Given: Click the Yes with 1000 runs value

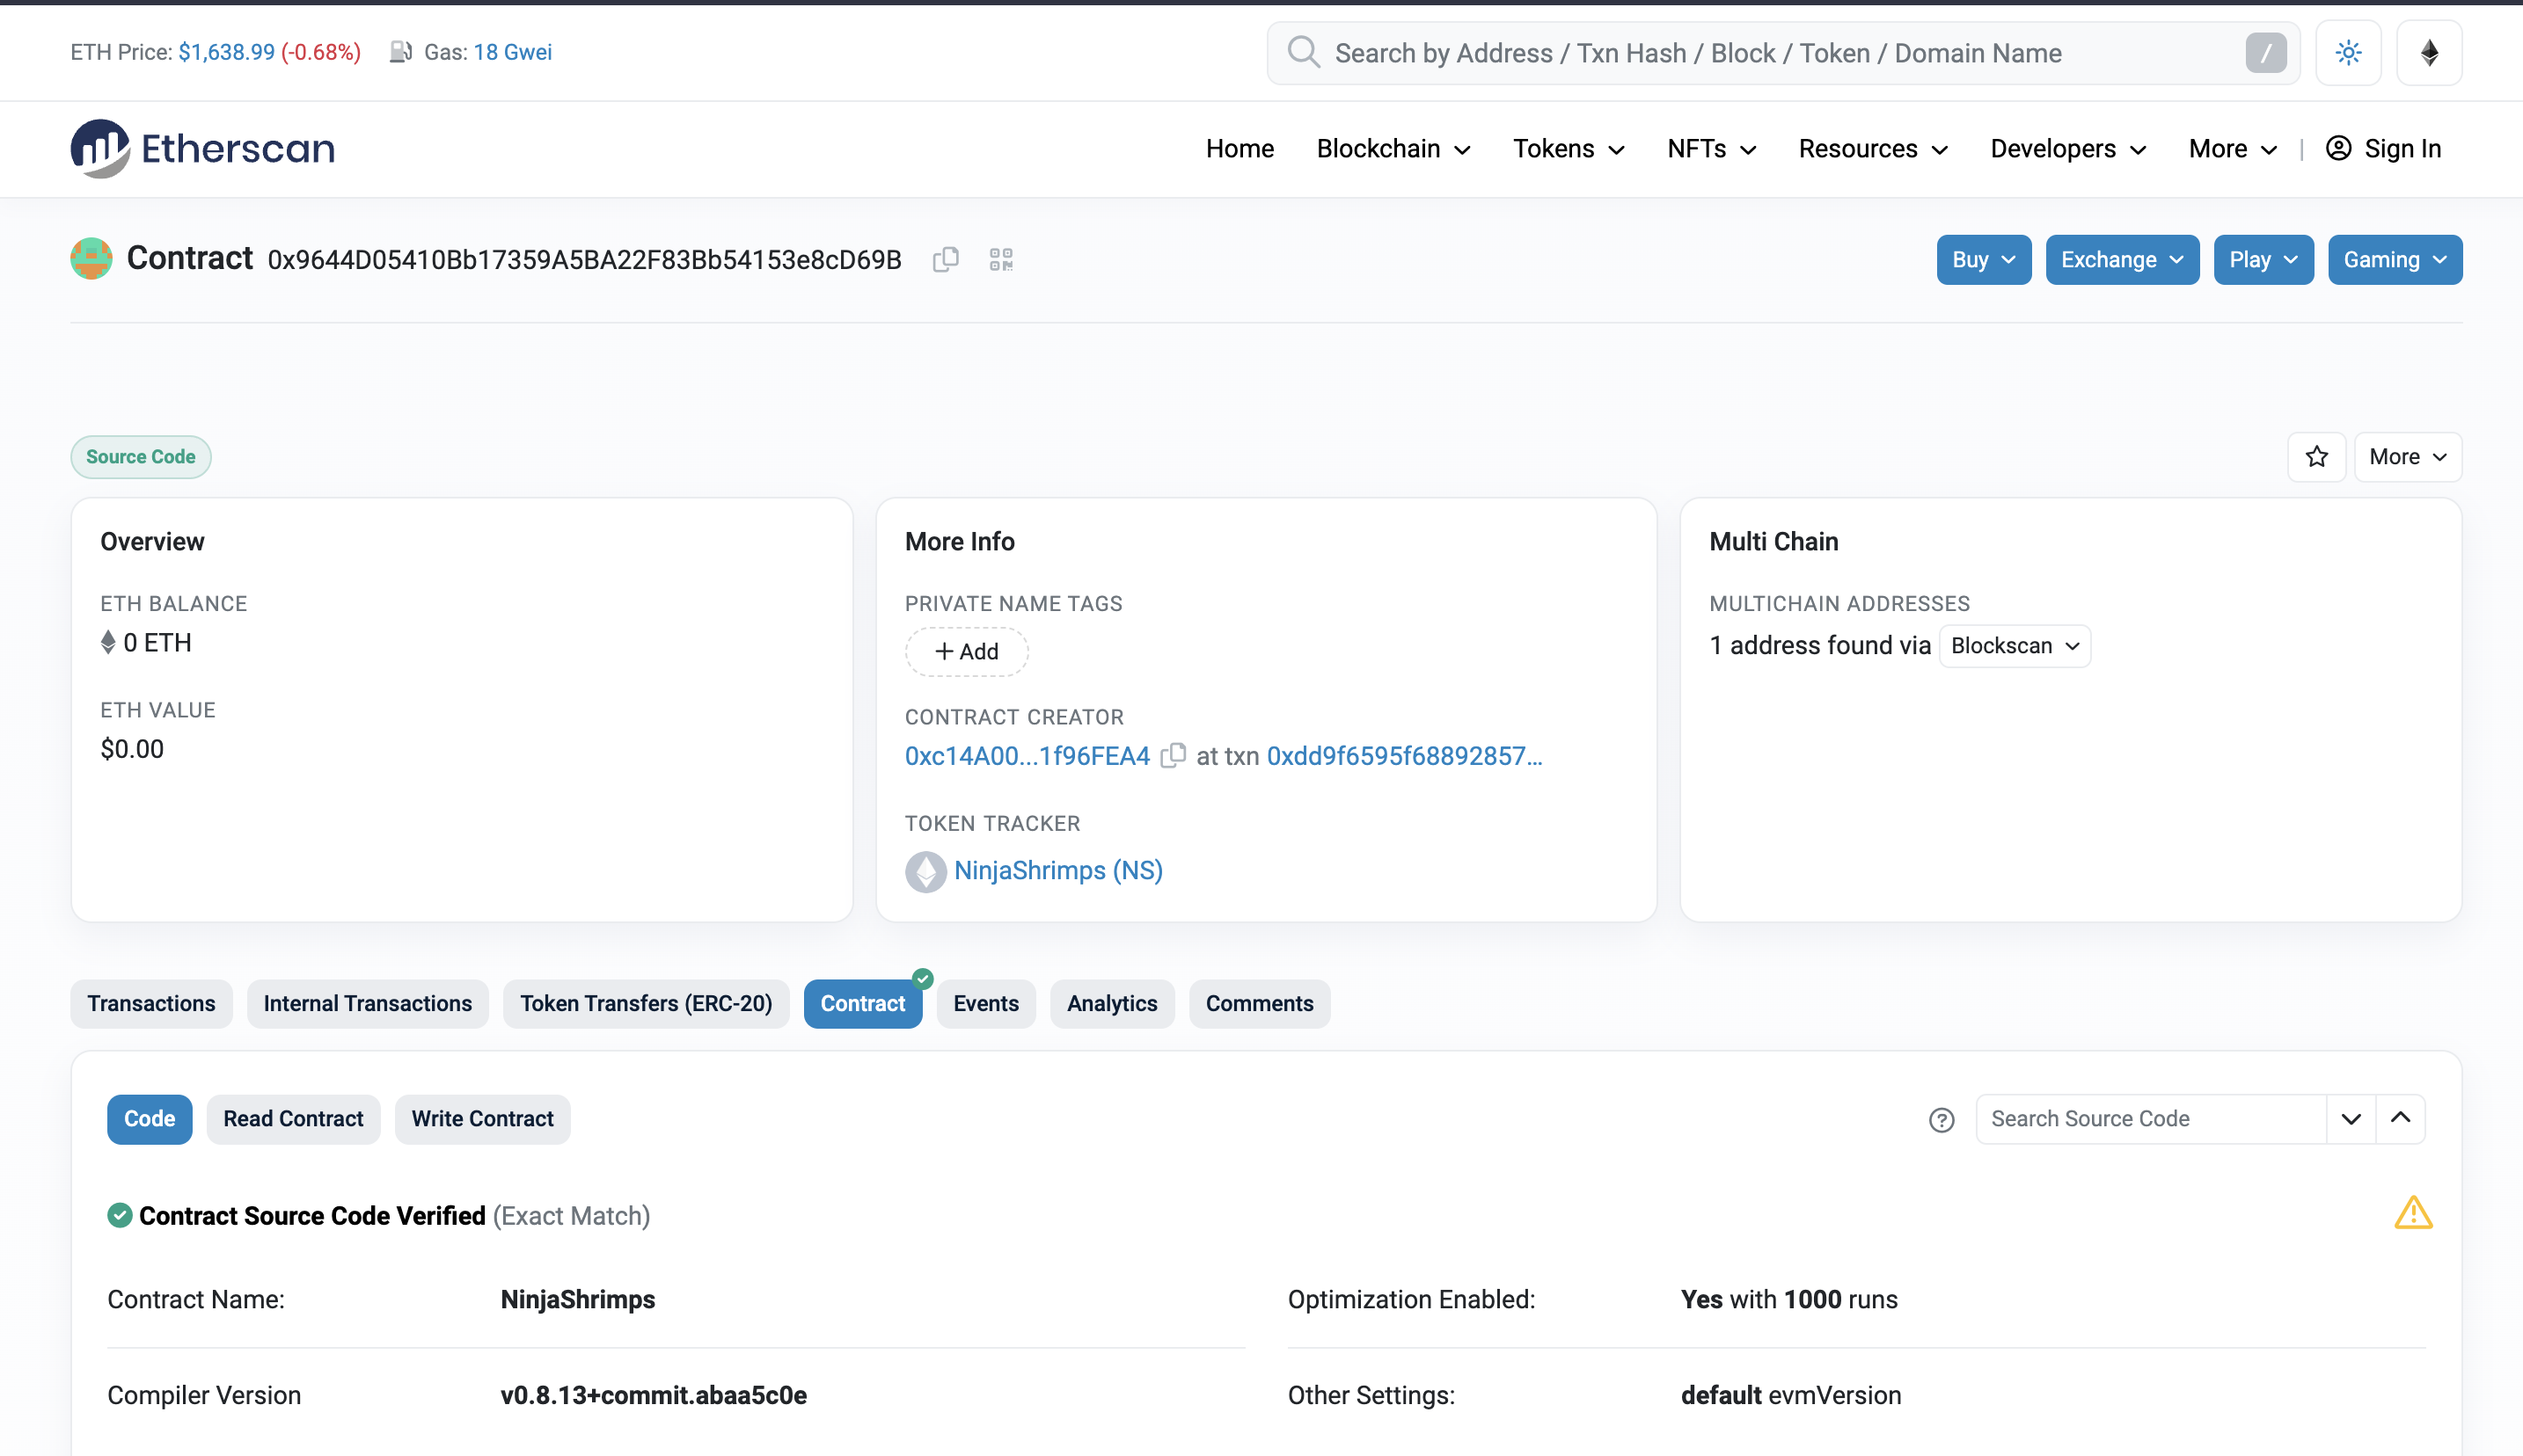Looking at the screenshot, I should pyautogui.click(x=1788, y=1300).
